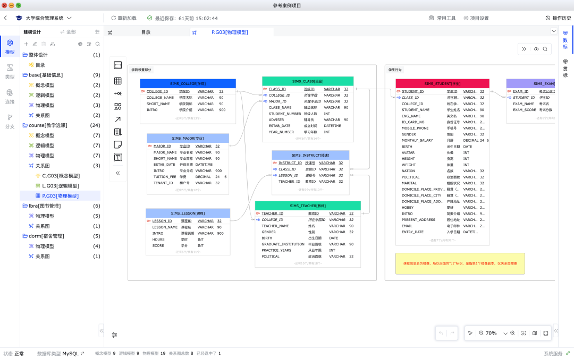The width and height of the screenshot is (574, 359).
Task: Select the SIMS_STUDENT[学生] table header
Action: [442, 83]
